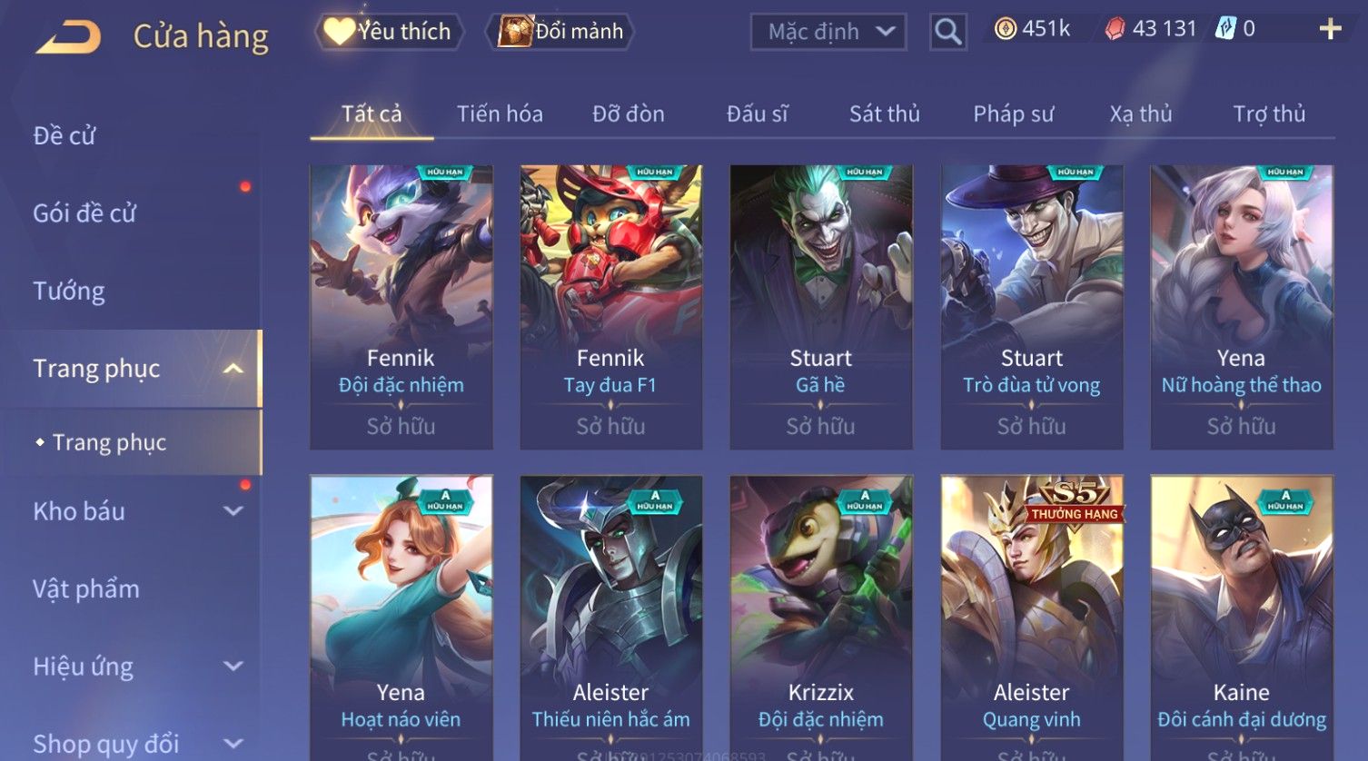
Task: Click the red gem currency icon
Action: coord(1115,29)
